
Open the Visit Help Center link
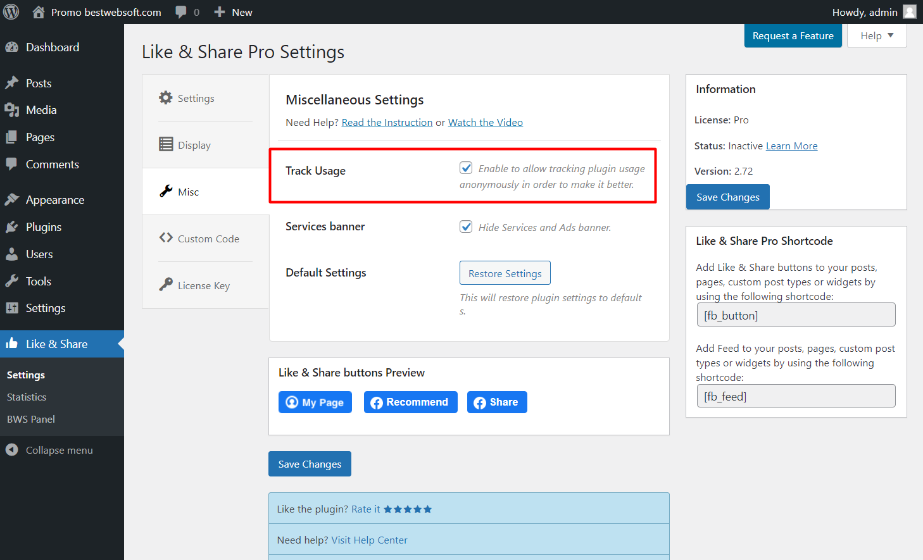pos(369,540)
